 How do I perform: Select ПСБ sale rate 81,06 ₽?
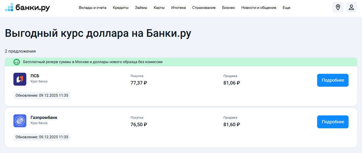pos(232,83)
